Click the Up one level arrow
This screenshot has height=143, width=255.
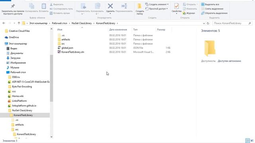19,23
